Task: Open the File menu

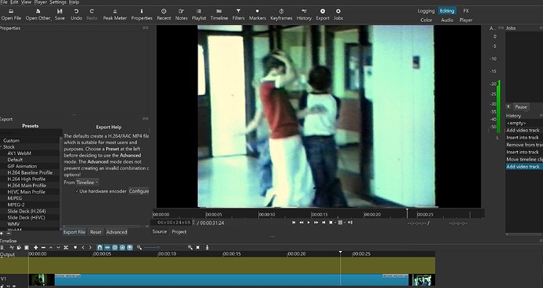Action: pyautogui.click(x=3, y=2)
